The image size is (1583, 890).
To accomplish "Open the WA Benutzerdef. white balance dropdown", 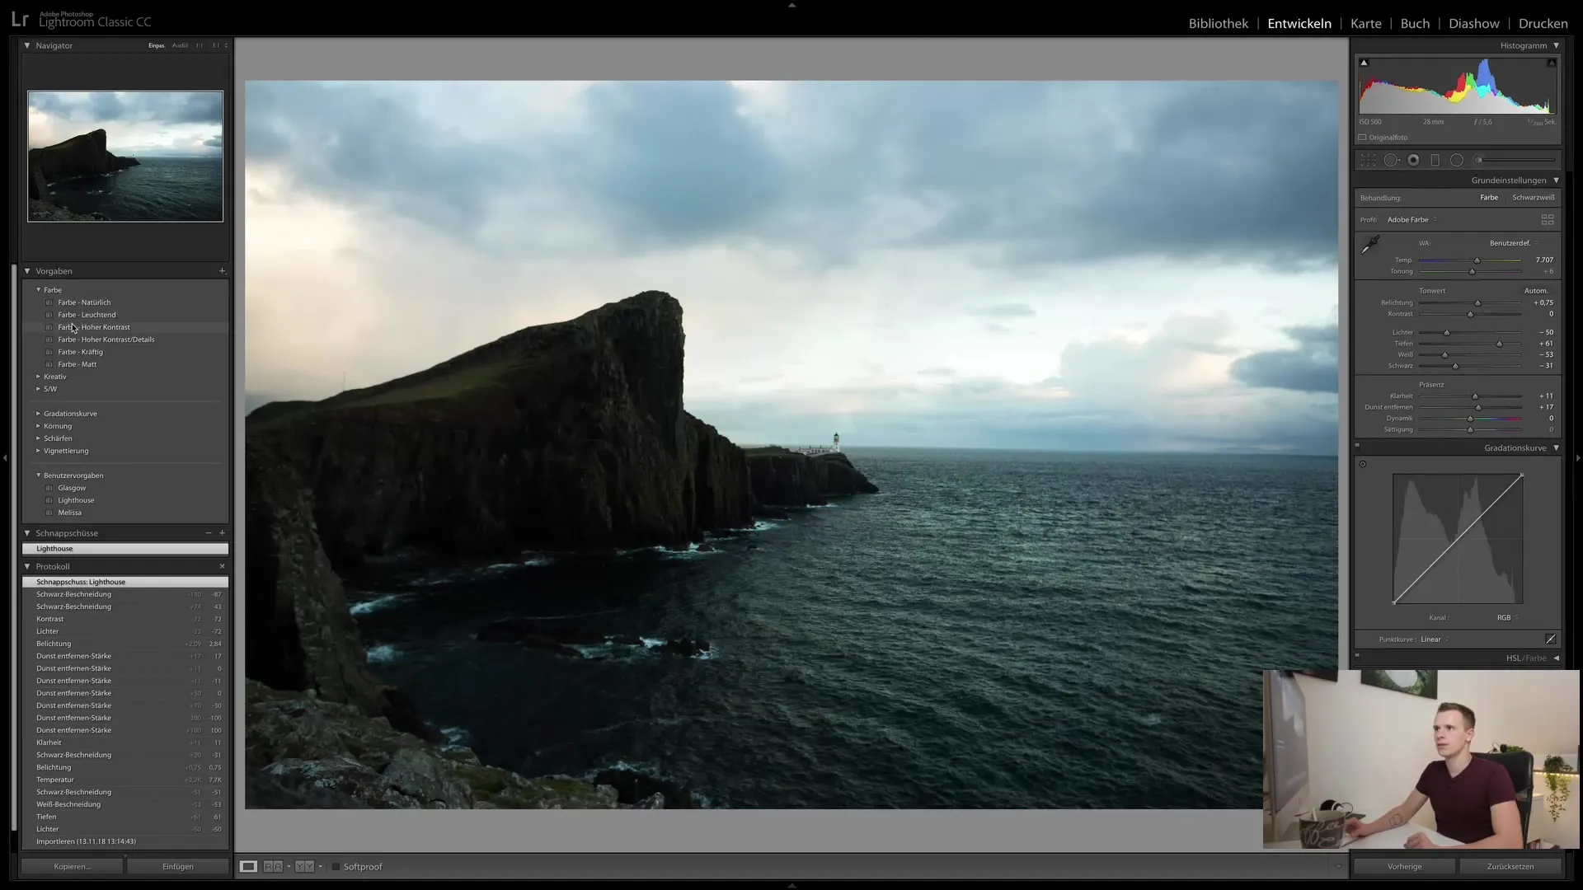I will (1514, 243).
